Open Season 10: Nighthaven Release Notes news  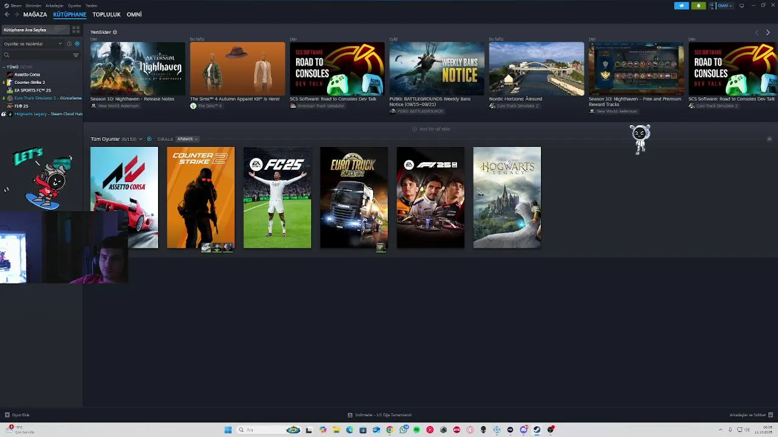coord(138,69)
